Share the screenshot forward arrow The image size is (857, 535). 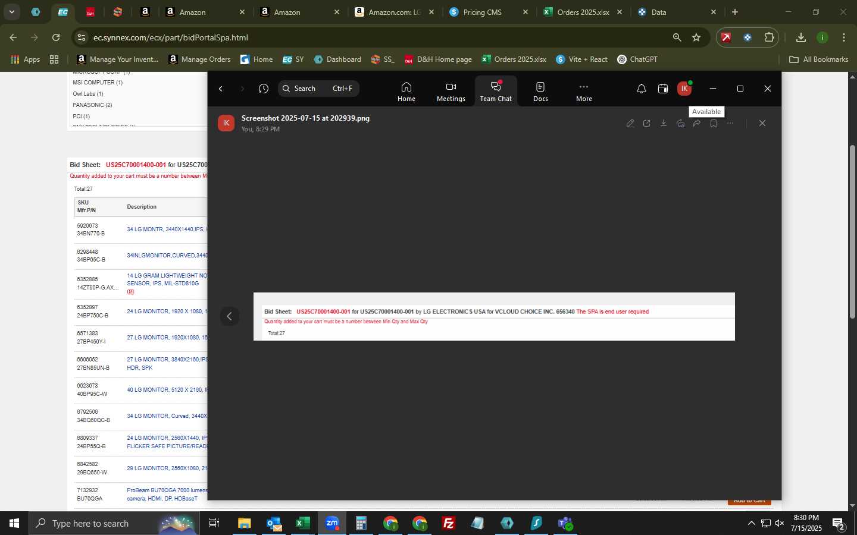pyautogui.click(x=697, y=123)
